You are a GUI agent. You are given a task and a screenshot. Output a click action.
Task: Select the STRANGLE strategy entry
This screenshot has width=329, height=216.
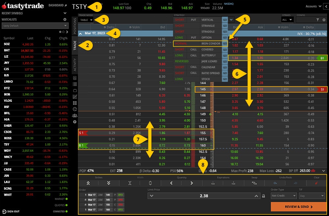click(208, 26)
